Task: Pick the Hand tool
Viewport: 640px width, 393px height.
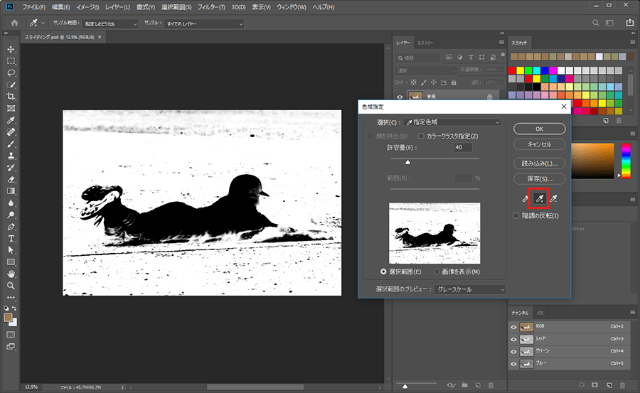Action: tap(11, 274)
